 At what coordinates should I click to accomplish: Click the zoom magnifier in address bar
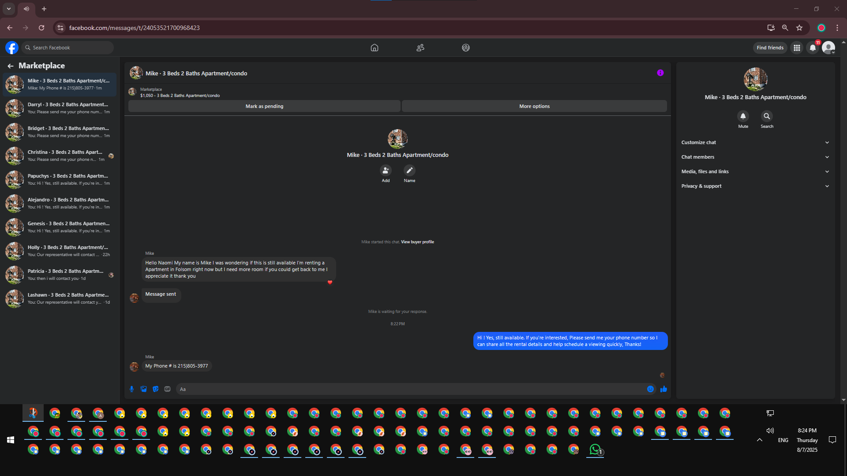coord(785,28)
